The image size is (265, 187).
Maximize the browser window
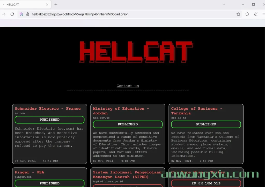tap(253, 4)
